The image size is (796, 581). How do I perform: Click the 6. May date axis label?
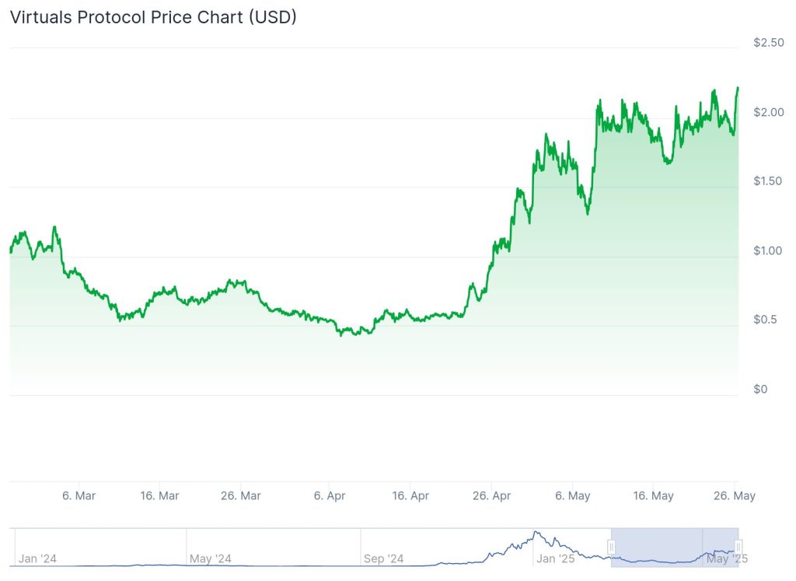(x=573, y=495)
